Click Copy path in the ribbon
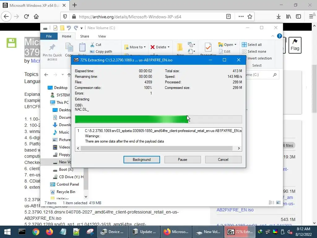Image resolution: width=317 pixels, height=238 pixels. pyautogui.click(x=101, y=51)
